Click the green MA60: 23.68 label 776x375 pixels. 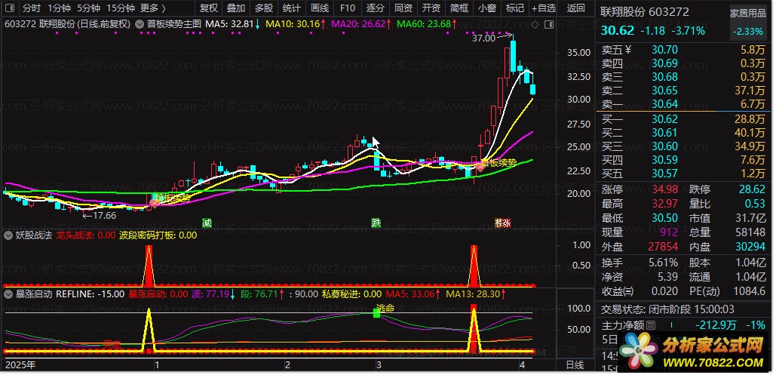click(424, 24)
